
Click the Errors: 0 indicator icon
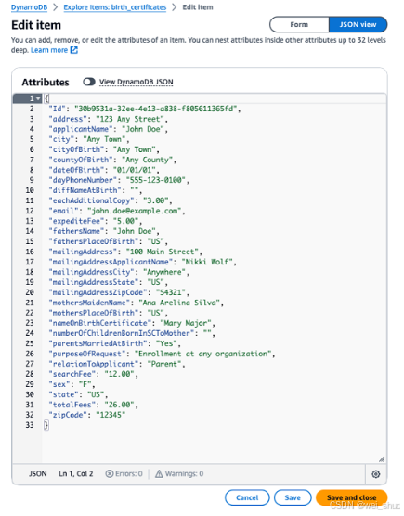point(109,474)
